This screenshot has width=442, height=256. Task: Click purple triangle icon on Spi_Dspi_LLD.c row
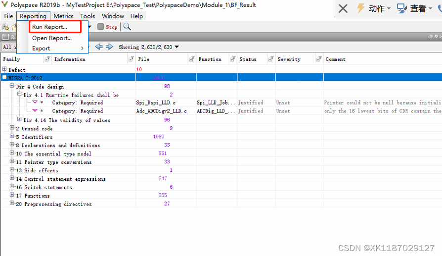tap(35, 102)
